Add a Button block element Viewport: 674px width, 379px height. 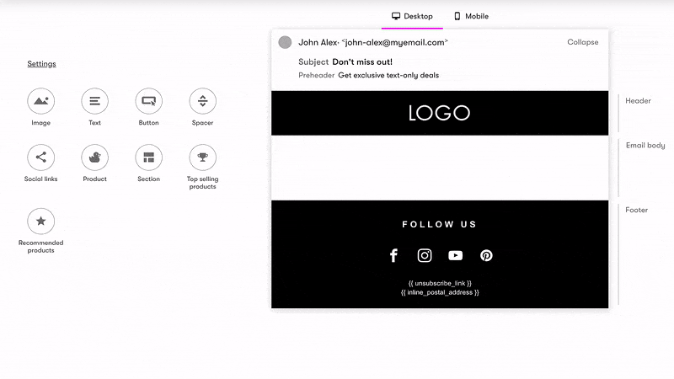[x=148, y=101]
